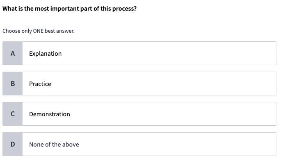
Task: Choose the Practice answer option
Action: (139, 84)
